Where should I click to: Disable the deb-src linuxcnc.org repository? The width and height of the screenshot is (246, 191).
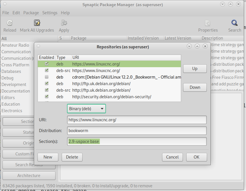(x=47, y=70)
